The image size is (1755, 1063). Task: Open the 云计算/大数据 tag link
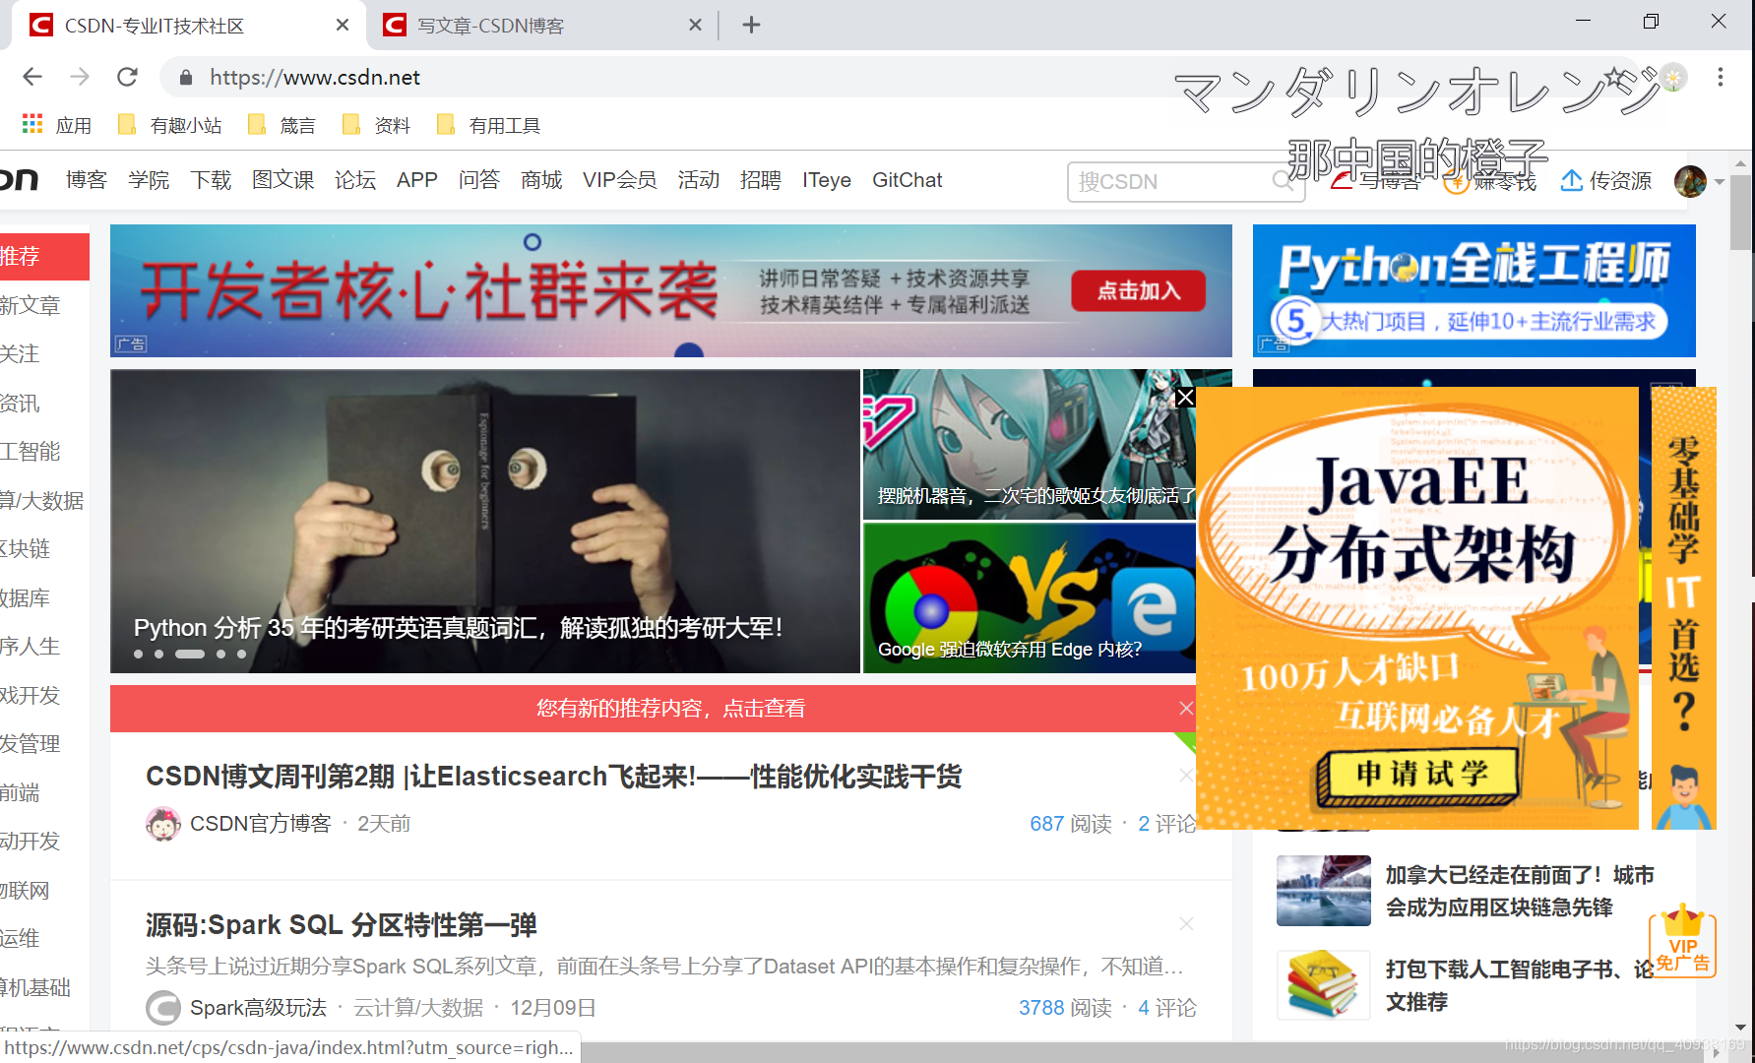click(418, 1008)
